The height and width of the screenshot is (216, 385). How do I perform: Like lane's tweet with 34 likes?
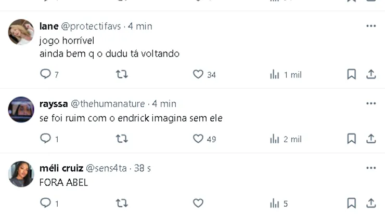pyautogui.click(x=198, y=75)
